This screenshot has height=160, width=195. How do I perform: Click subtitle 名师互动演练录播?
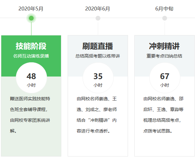tap(31, 56)
